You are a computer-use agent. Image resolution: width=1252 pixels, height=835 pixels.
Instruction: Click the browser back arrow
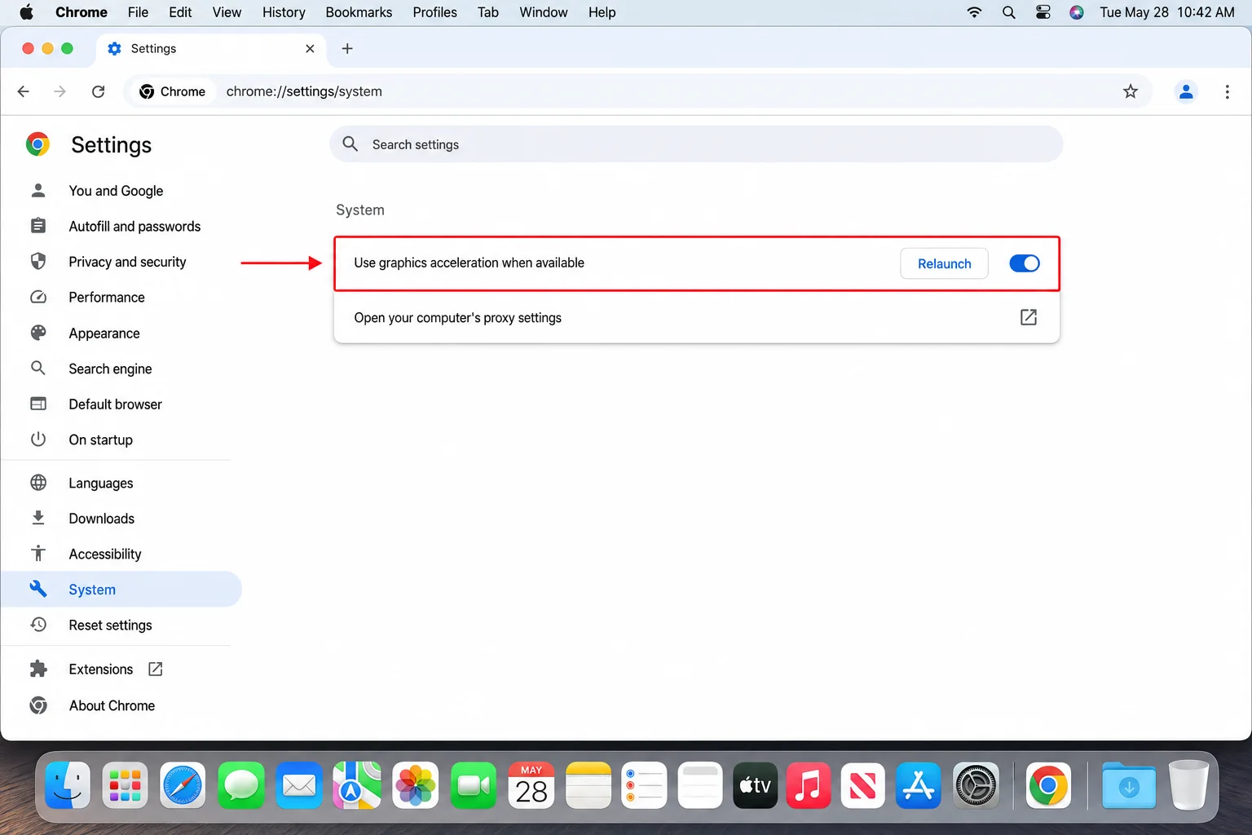(23, 91)
